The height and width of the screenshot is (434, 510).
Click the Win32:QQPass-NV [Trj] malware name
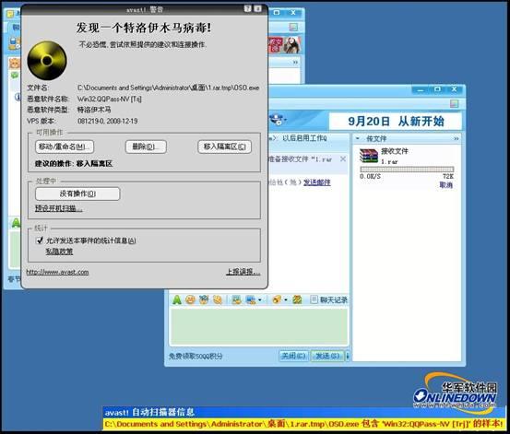tap(109, 99)
